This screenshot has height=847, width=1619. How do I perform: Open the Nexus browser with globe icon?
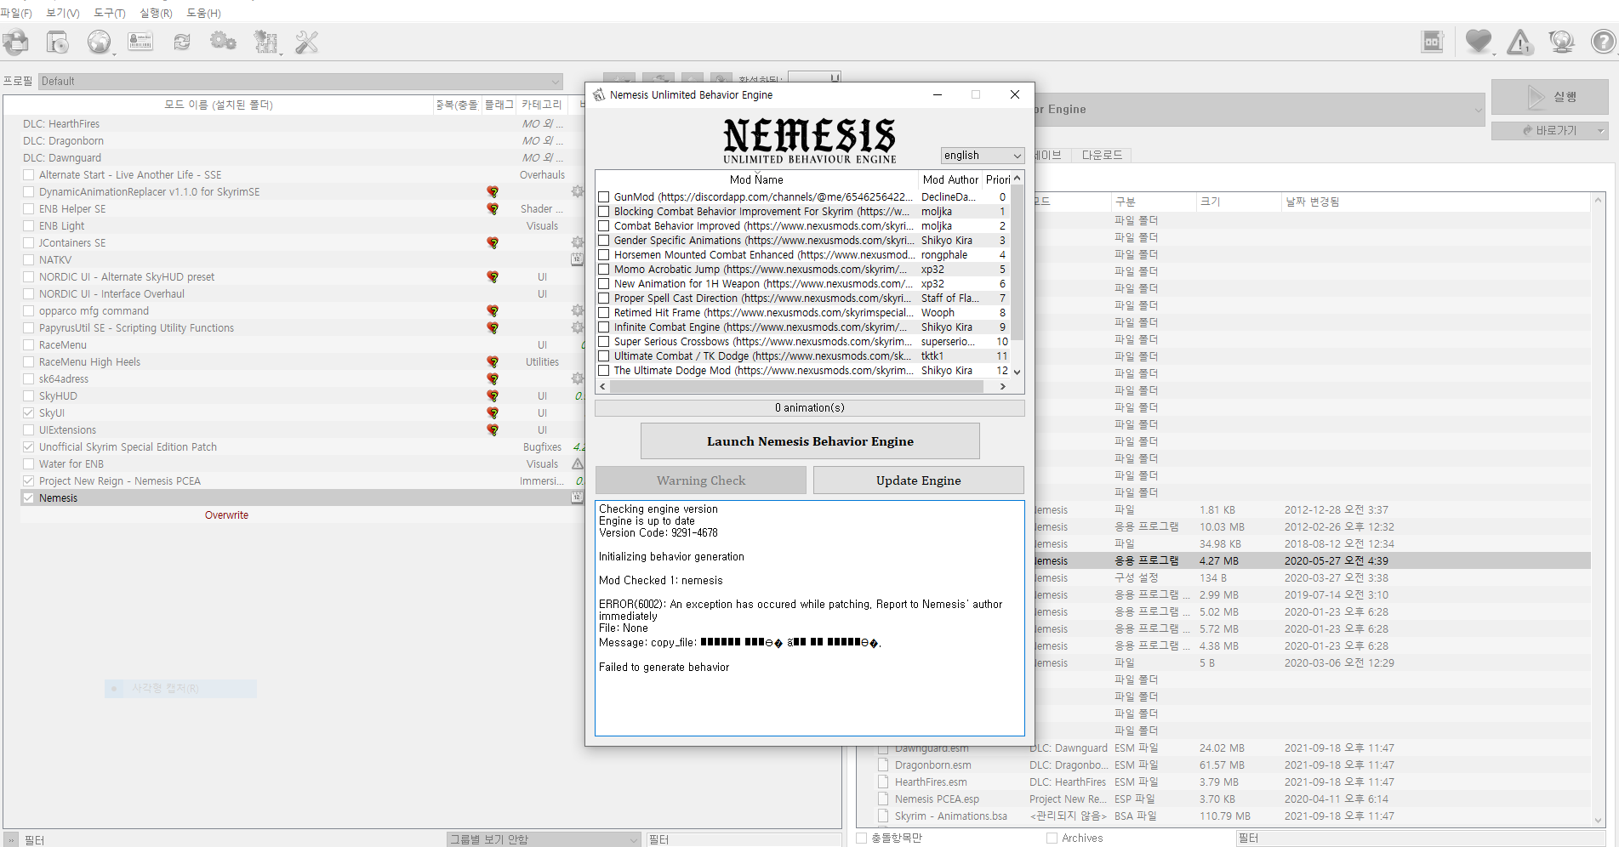(x=100, y=42)
